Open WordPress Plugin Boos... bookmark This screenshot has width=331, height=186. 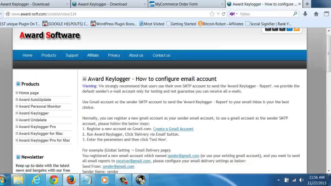114,24
